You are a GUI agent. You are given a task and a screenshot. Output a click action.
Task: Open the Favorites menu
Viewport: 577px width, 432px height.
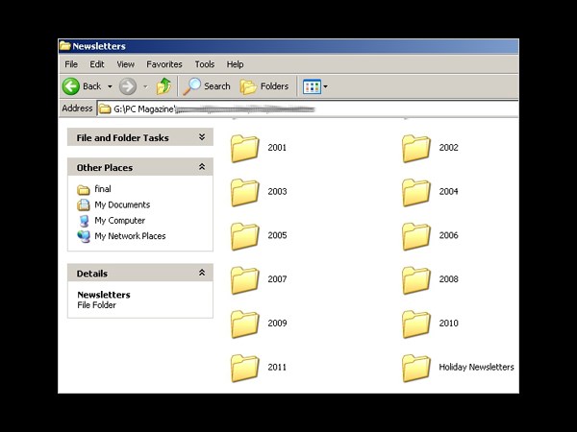pos(164,64)
